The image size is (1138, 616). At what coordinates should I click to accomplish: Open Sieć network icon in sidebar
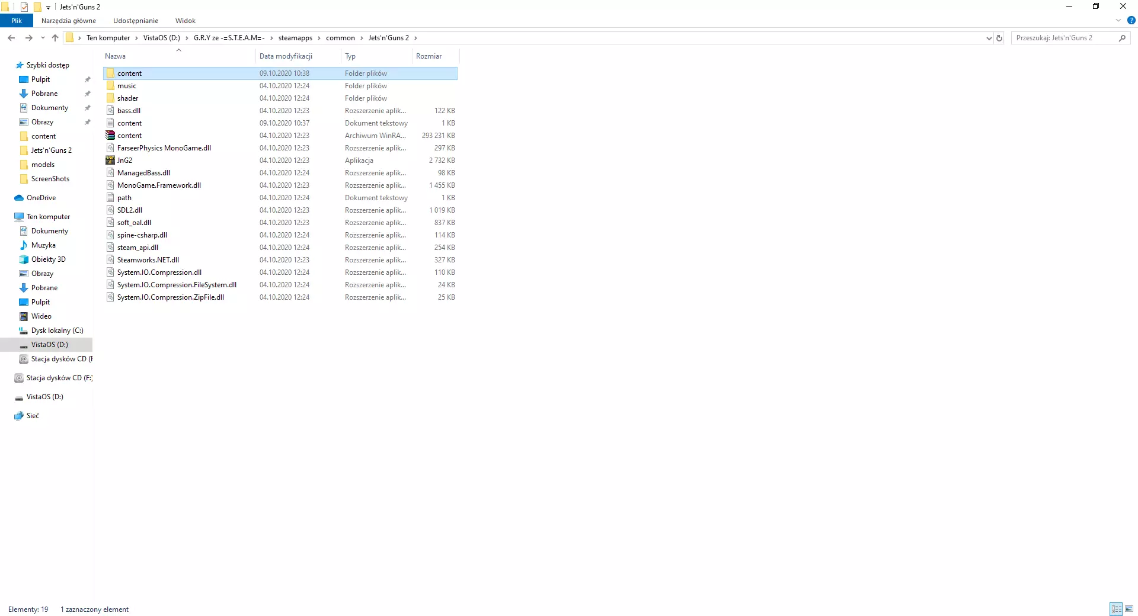coord(19,416)
